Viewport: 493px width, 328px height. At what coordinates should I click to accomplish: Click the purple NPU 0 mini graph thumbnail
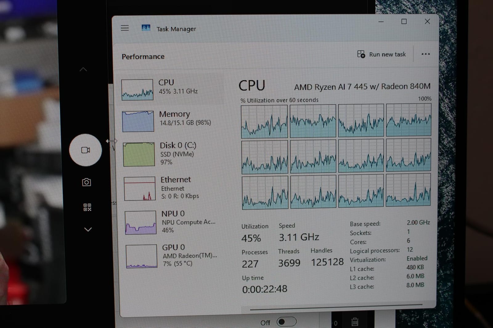[x=141, y=223]
